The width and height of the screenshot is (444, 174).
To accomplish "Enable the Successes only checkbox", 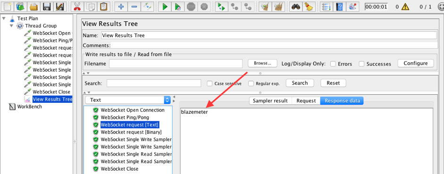I will (361, 64).
